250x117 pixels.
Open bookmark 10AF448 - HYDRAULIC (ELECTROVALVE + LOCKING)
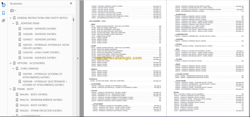coord(45,83)
